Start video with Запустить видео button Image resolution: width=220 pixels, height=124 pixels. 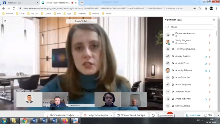click(96, 115)
